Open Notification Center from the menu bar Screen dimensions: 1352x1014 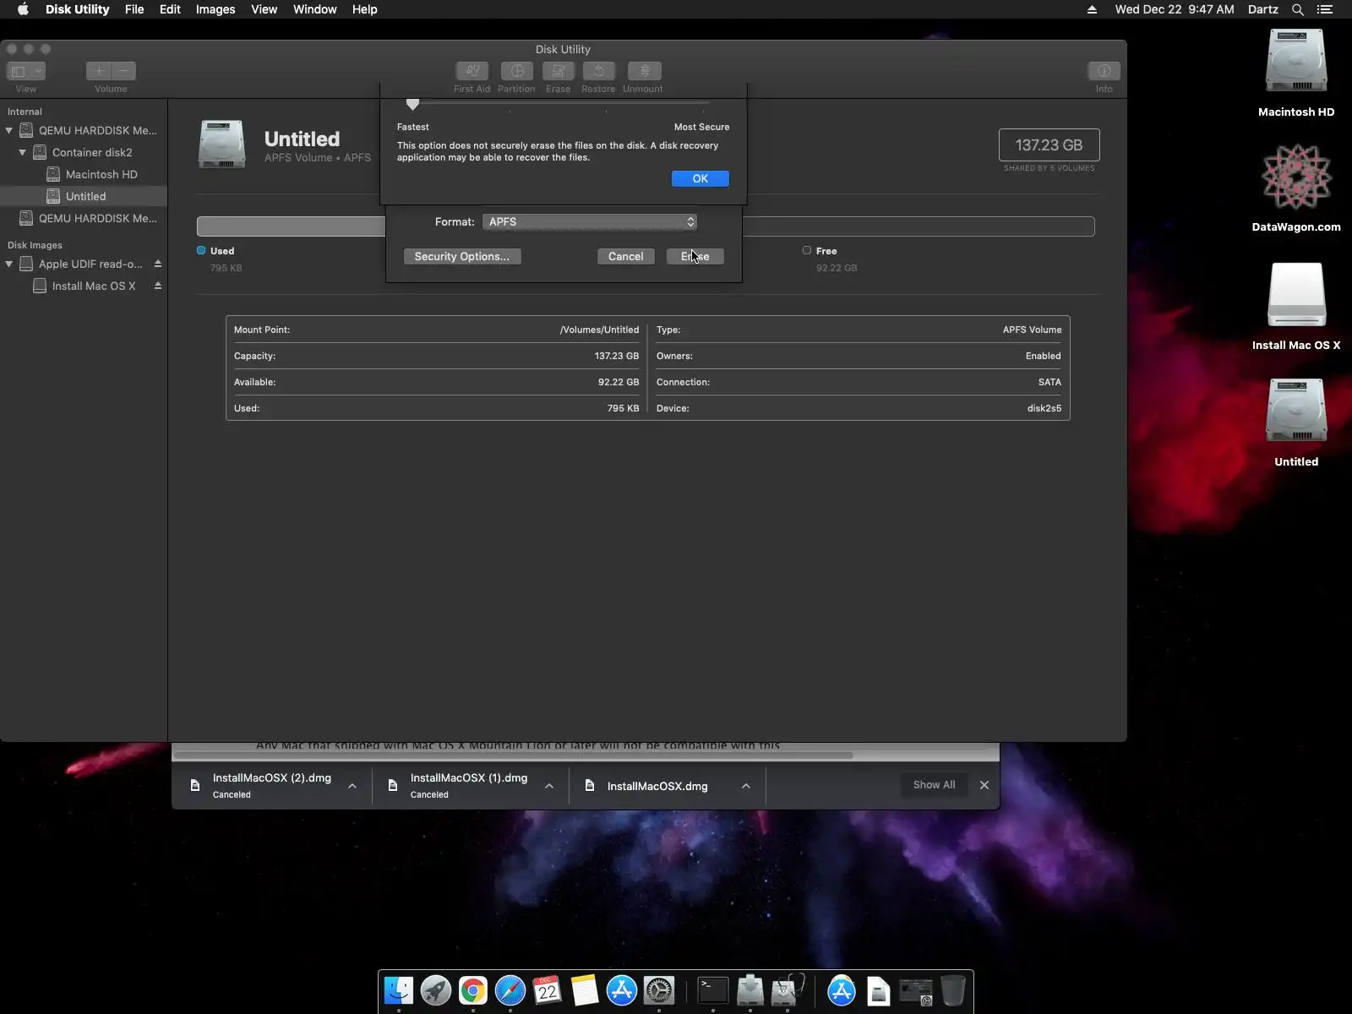click(x=1325, y=9)
